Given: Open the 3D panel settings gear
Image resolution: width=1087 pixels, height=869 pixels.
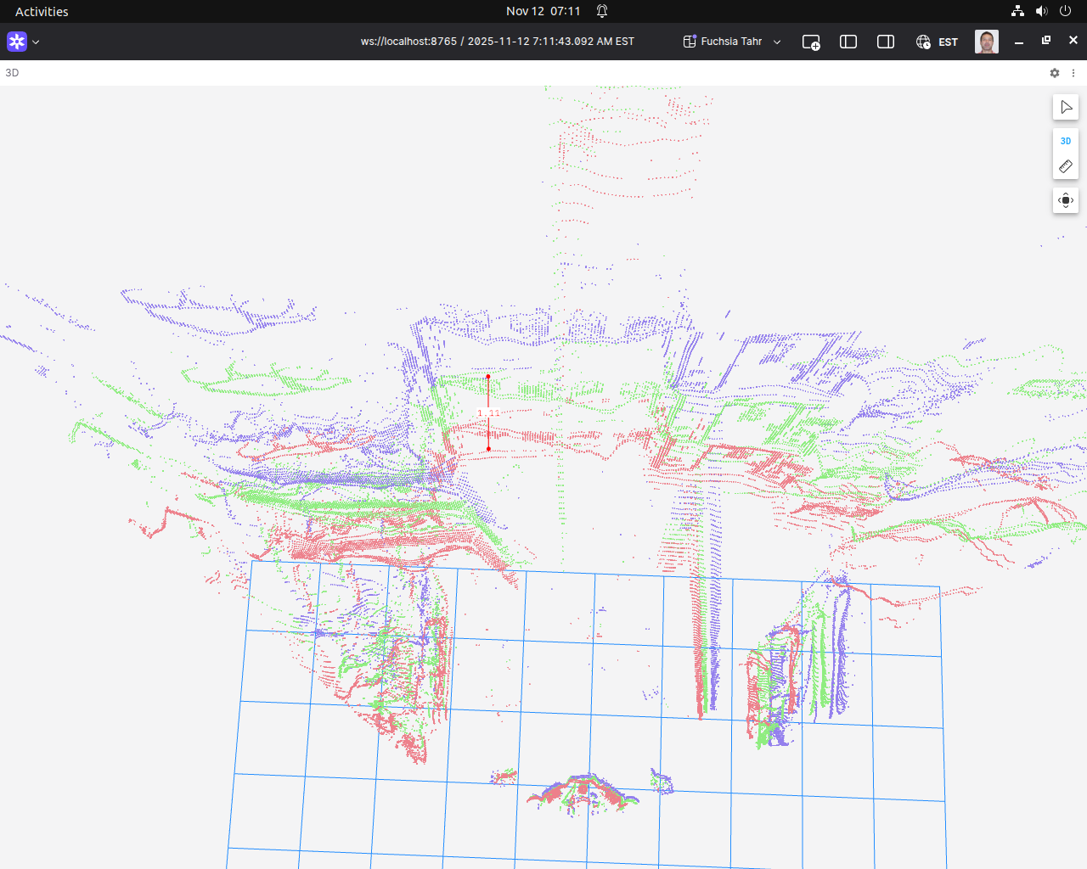Looking at the screenshot, I should click(x=1055, y=73).
